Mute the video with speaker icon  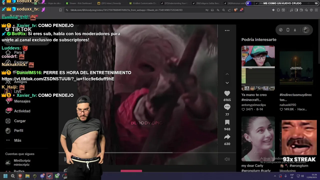[227, 159]
